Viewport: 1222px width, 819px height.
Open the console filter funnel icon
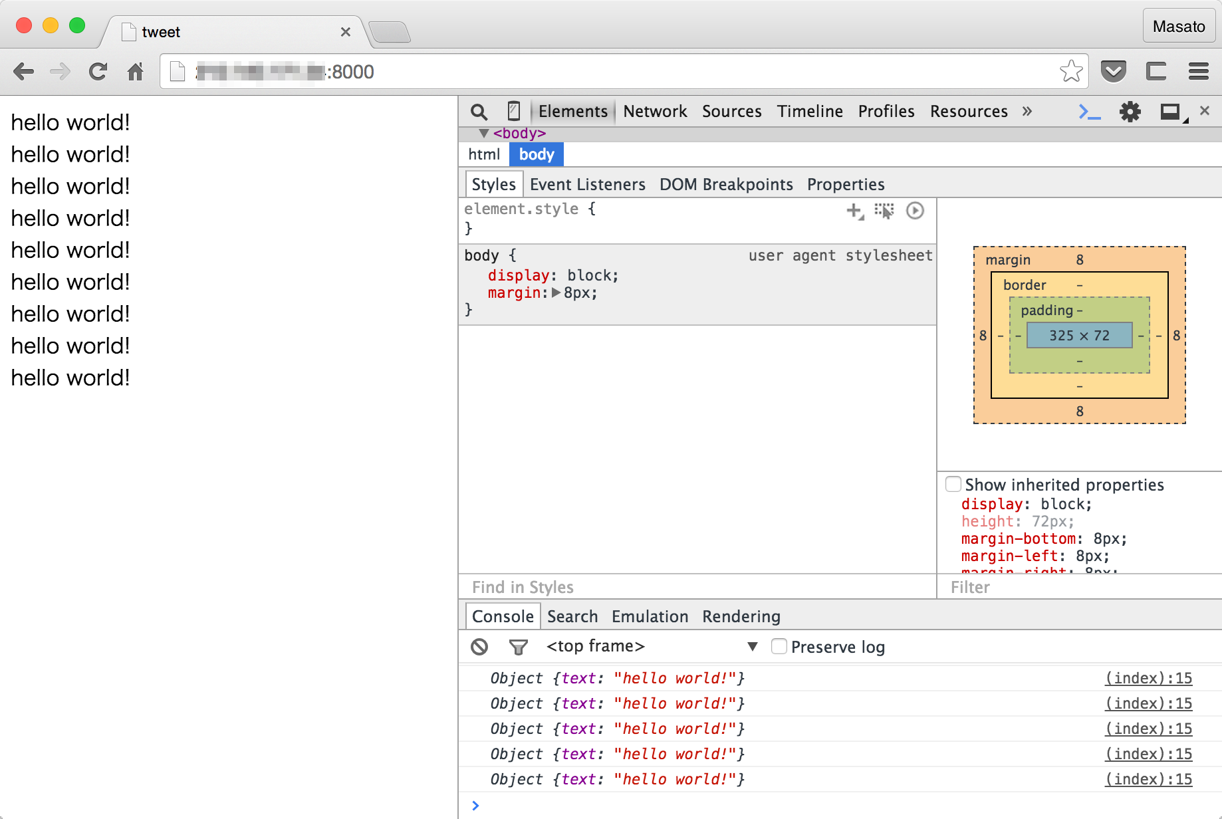coord(518,647)
